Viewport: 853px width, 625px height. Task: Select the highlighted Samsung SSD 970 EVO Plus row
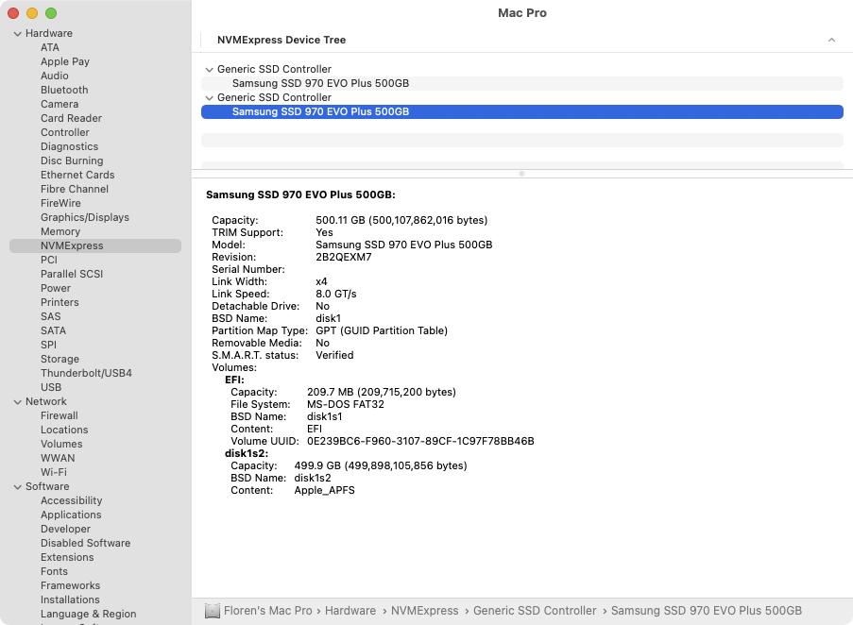pos(522,111)
